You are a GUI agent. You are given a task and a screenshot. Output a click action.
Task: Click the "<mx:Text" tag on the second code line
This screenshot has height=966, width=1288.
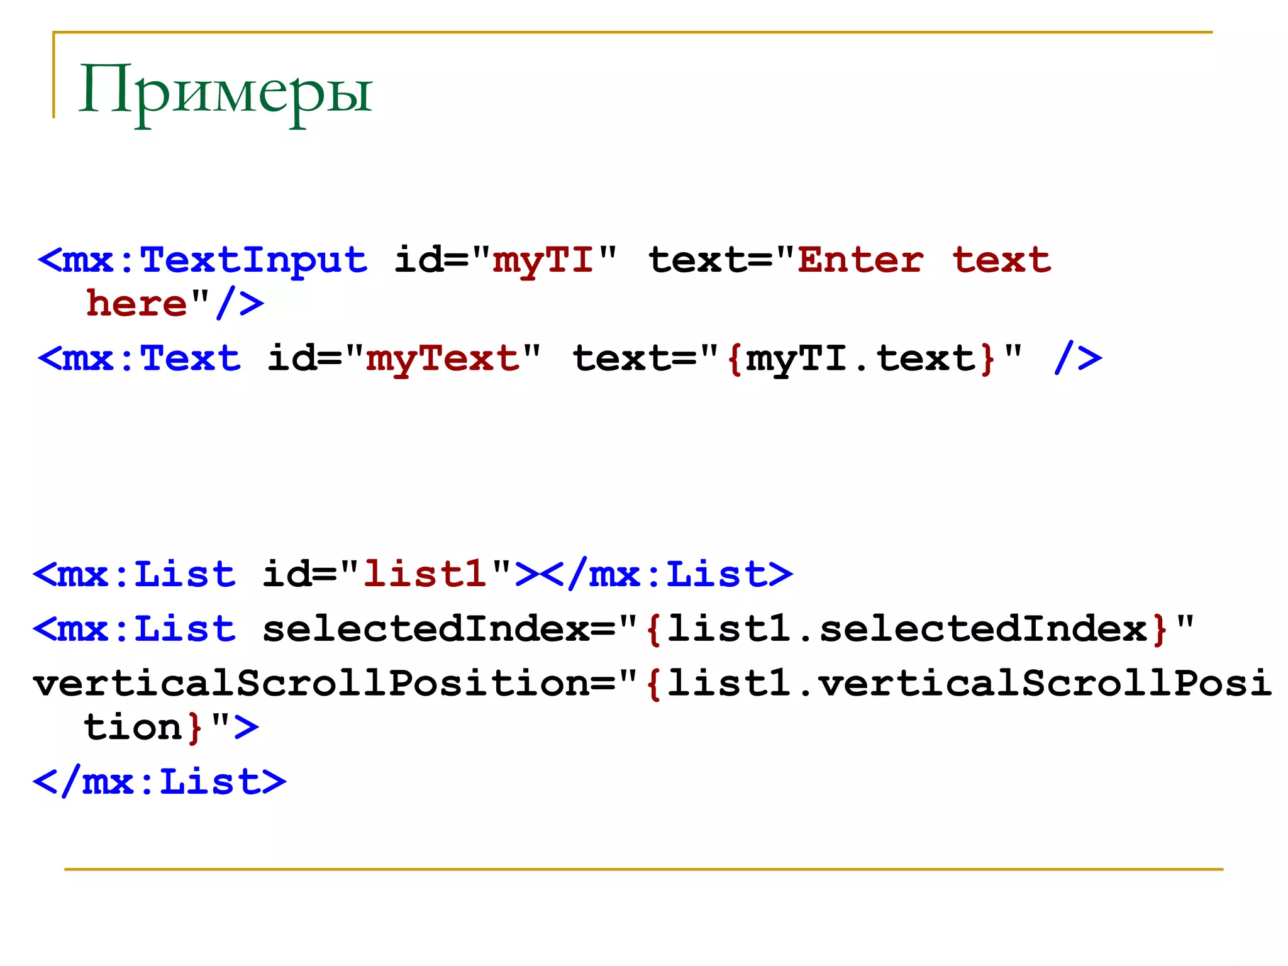pos(139,358)
